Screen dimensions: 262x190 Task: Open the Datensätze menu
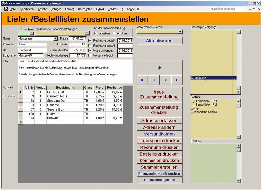85,9
